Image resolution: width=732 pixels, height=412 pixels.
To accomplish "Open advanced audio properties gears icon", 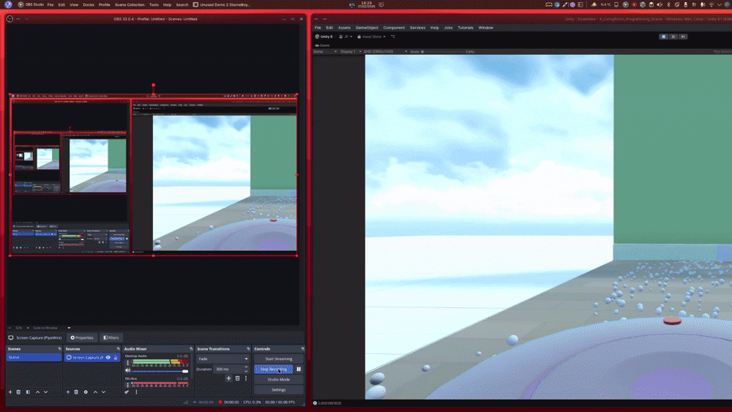I will tap(127, 392).
